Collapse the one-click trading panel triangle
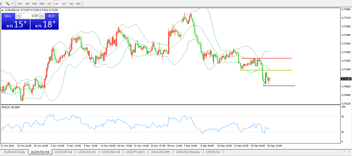The image size is (352, 156). (x=3, y=10)
